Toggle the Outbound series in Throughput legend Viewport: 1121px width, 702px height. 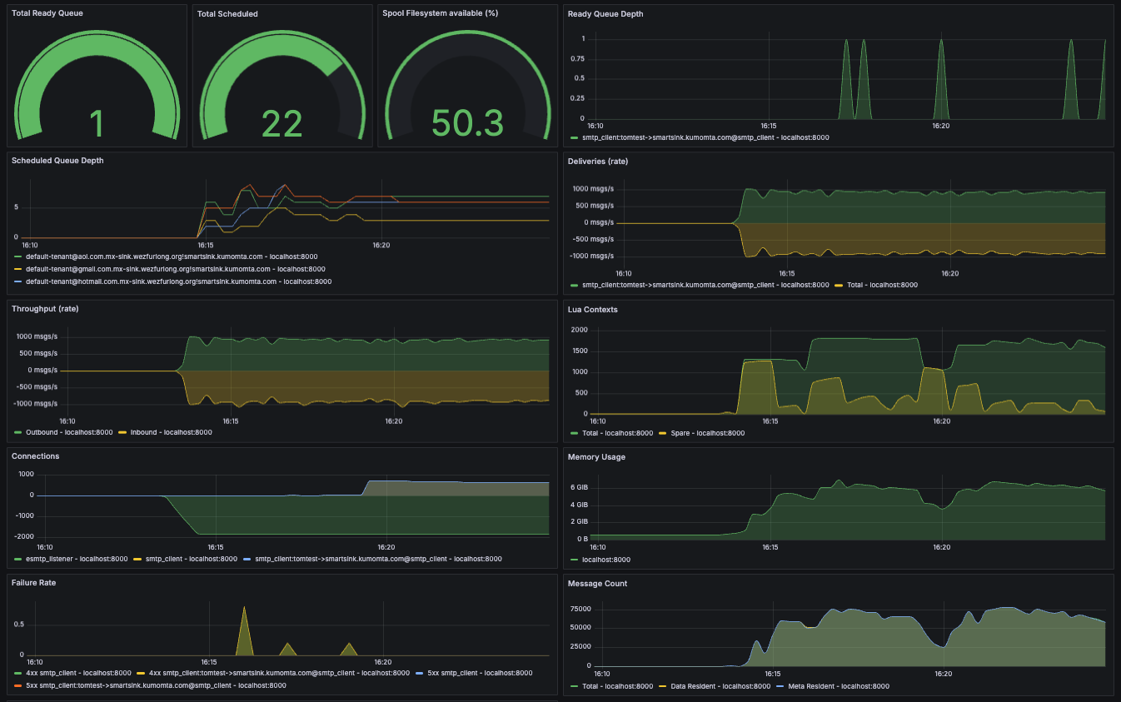click(x=69, y=432)
